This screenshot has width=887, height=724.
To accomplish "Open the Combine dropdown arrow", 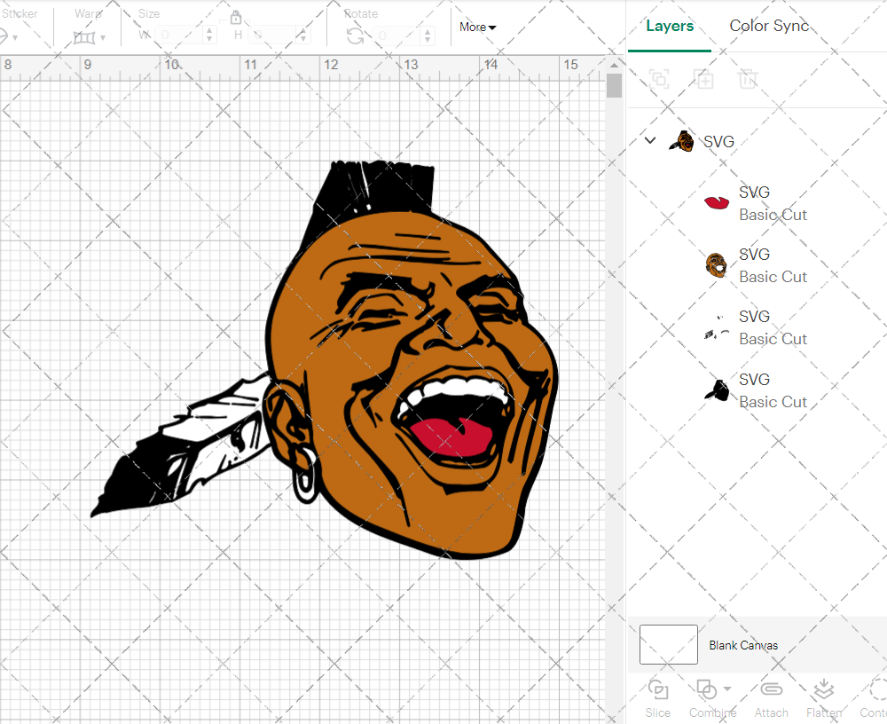I will click(x=727, y=689).
